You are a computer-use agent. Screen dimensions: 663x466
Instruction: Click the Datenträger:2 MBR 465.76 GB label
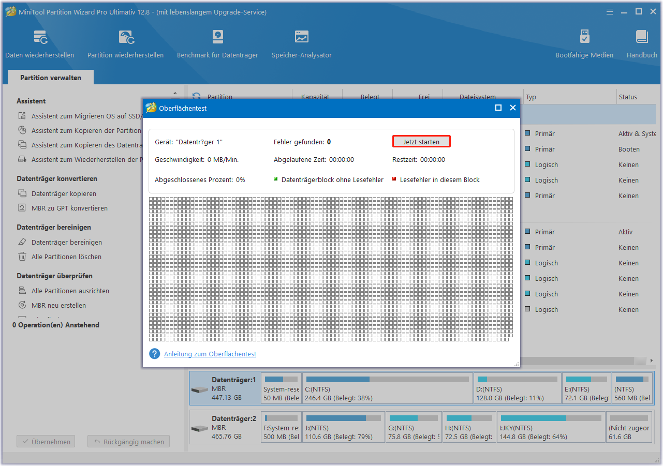pyautogui.click(x=234, y=428)
